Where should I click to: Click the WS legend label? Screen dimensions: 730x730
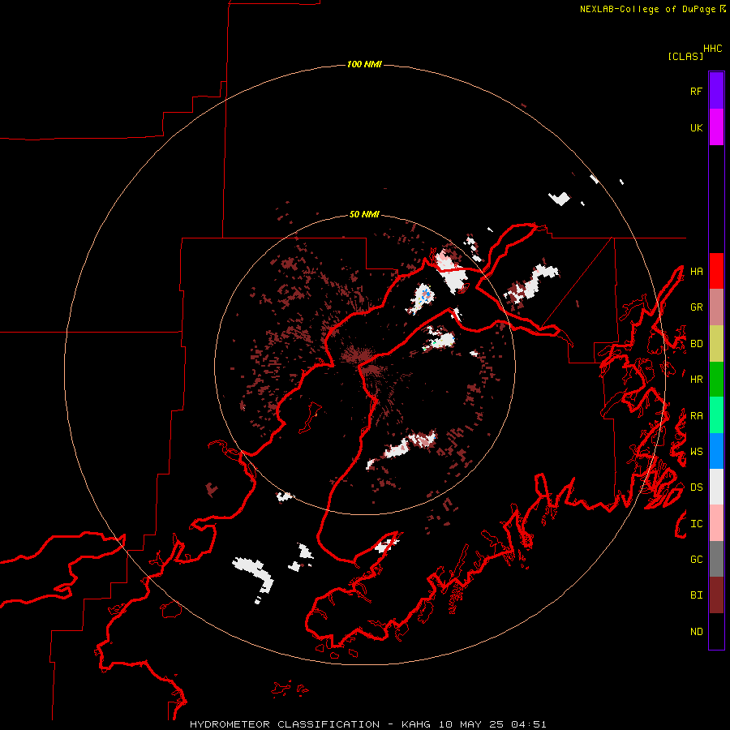coord(696,451)
